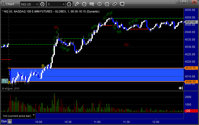
Task: Click the red 120 volume value tag
Action: click(x=191, y=111)
